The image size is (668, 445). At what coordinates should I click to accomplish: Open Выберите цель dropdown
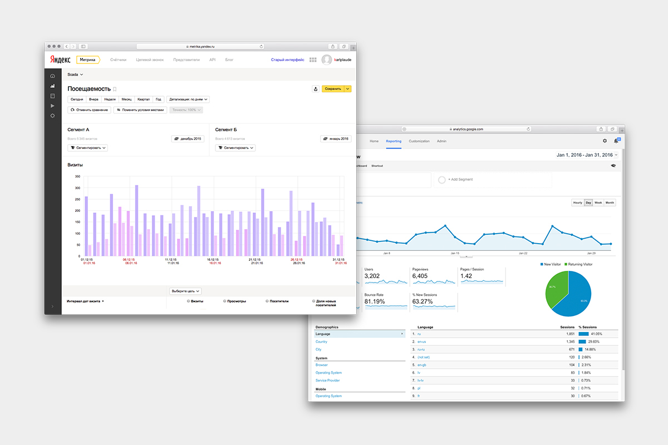(185, 291)
